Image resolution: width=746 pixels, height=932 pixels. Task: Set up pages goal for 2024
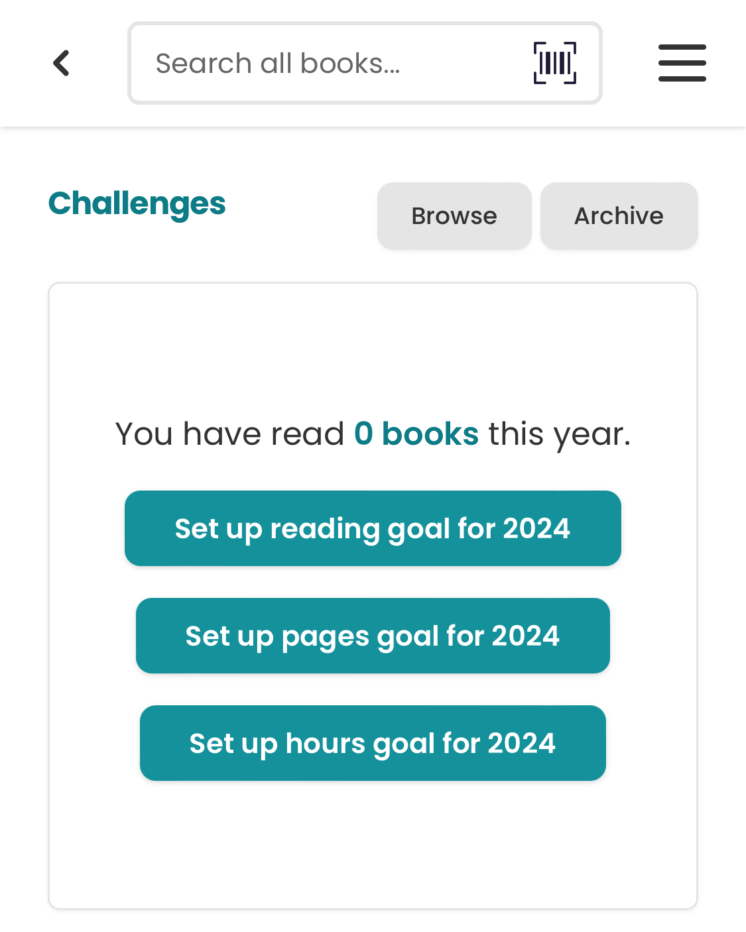click(373, 636)
